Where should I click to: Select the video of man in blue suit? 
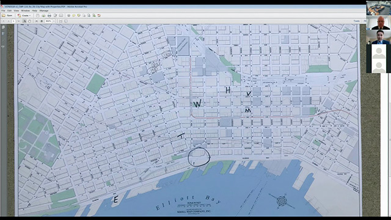[378, 37]
